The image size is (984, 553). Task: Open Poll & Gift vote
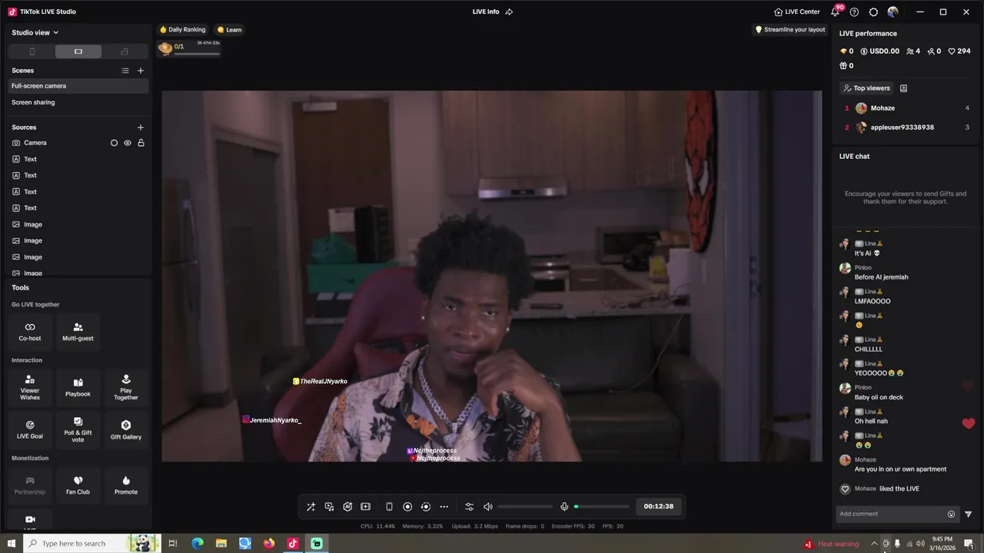78,430
